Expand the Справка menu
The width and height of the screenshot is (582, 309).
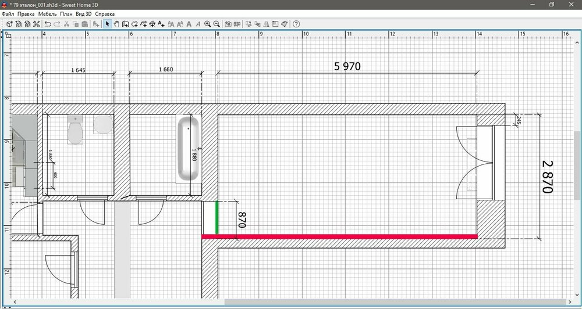click(x=105, y=13)
